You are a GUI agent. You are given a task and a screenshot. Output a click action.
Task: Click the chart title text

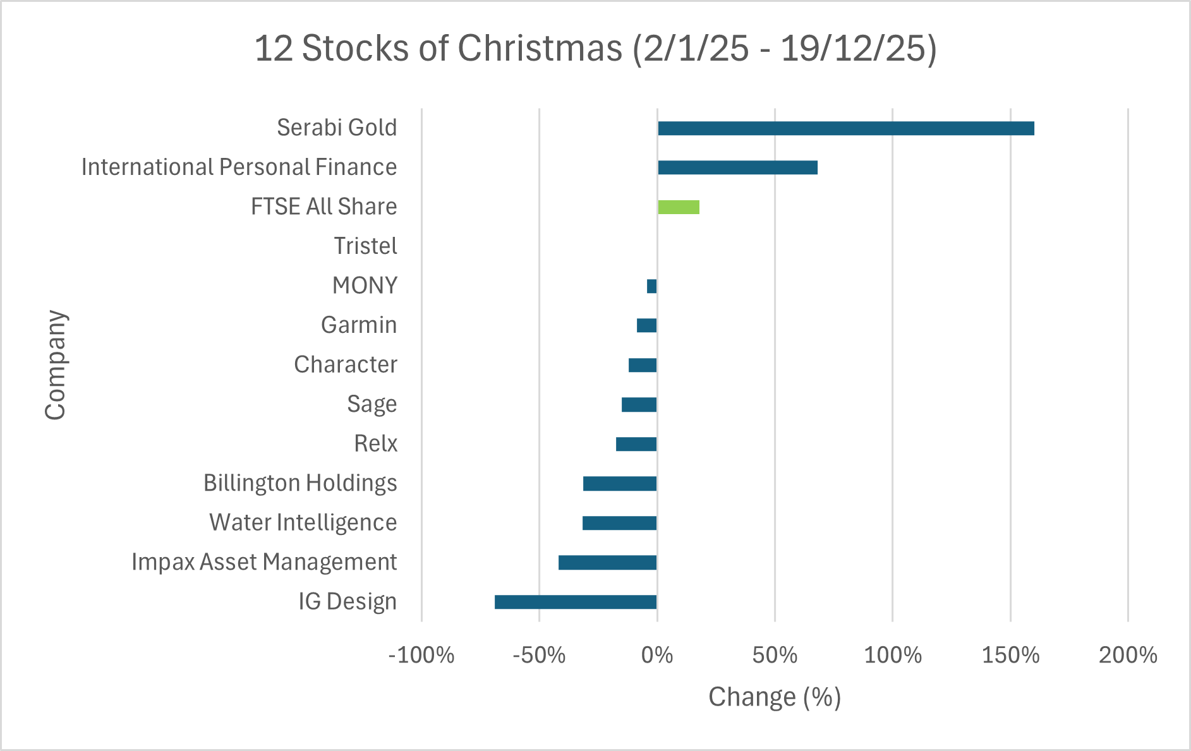tap(595, 48)
